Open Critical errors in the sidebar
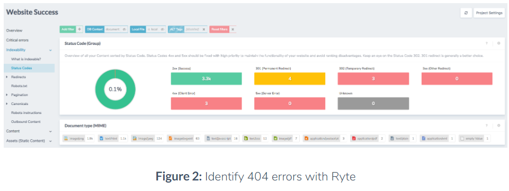Screen dimensions: 509x191 (x=17, y=40)
